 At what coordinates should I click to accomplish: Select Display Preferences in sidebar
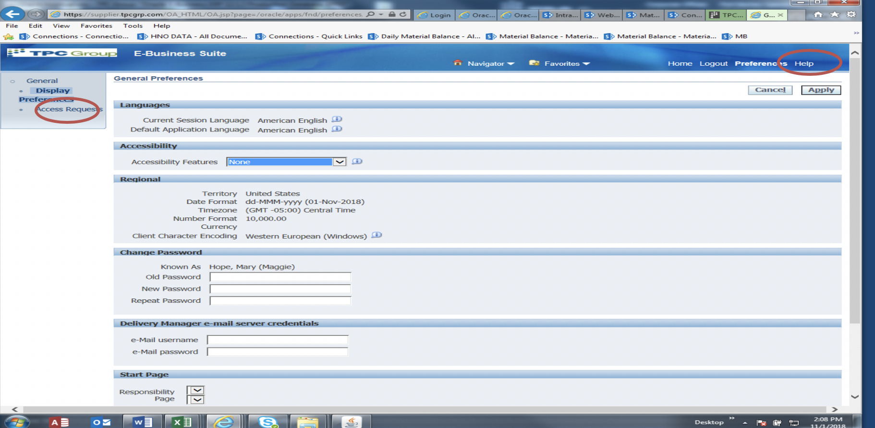point(46,95)
